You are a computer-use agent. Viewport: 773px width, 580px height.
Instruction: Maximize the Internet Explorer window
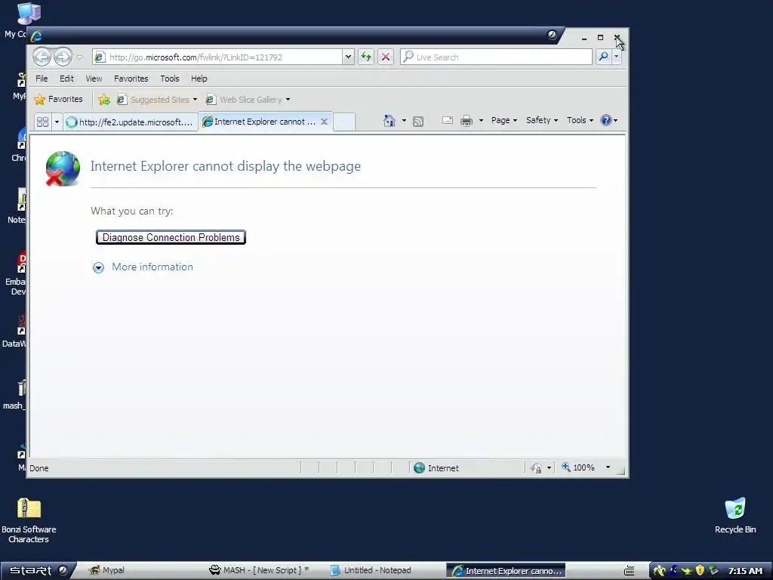tap(600, 38)
